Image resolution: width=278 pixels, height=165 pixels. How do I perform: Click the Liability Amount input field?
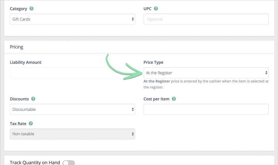click(72, 73)
